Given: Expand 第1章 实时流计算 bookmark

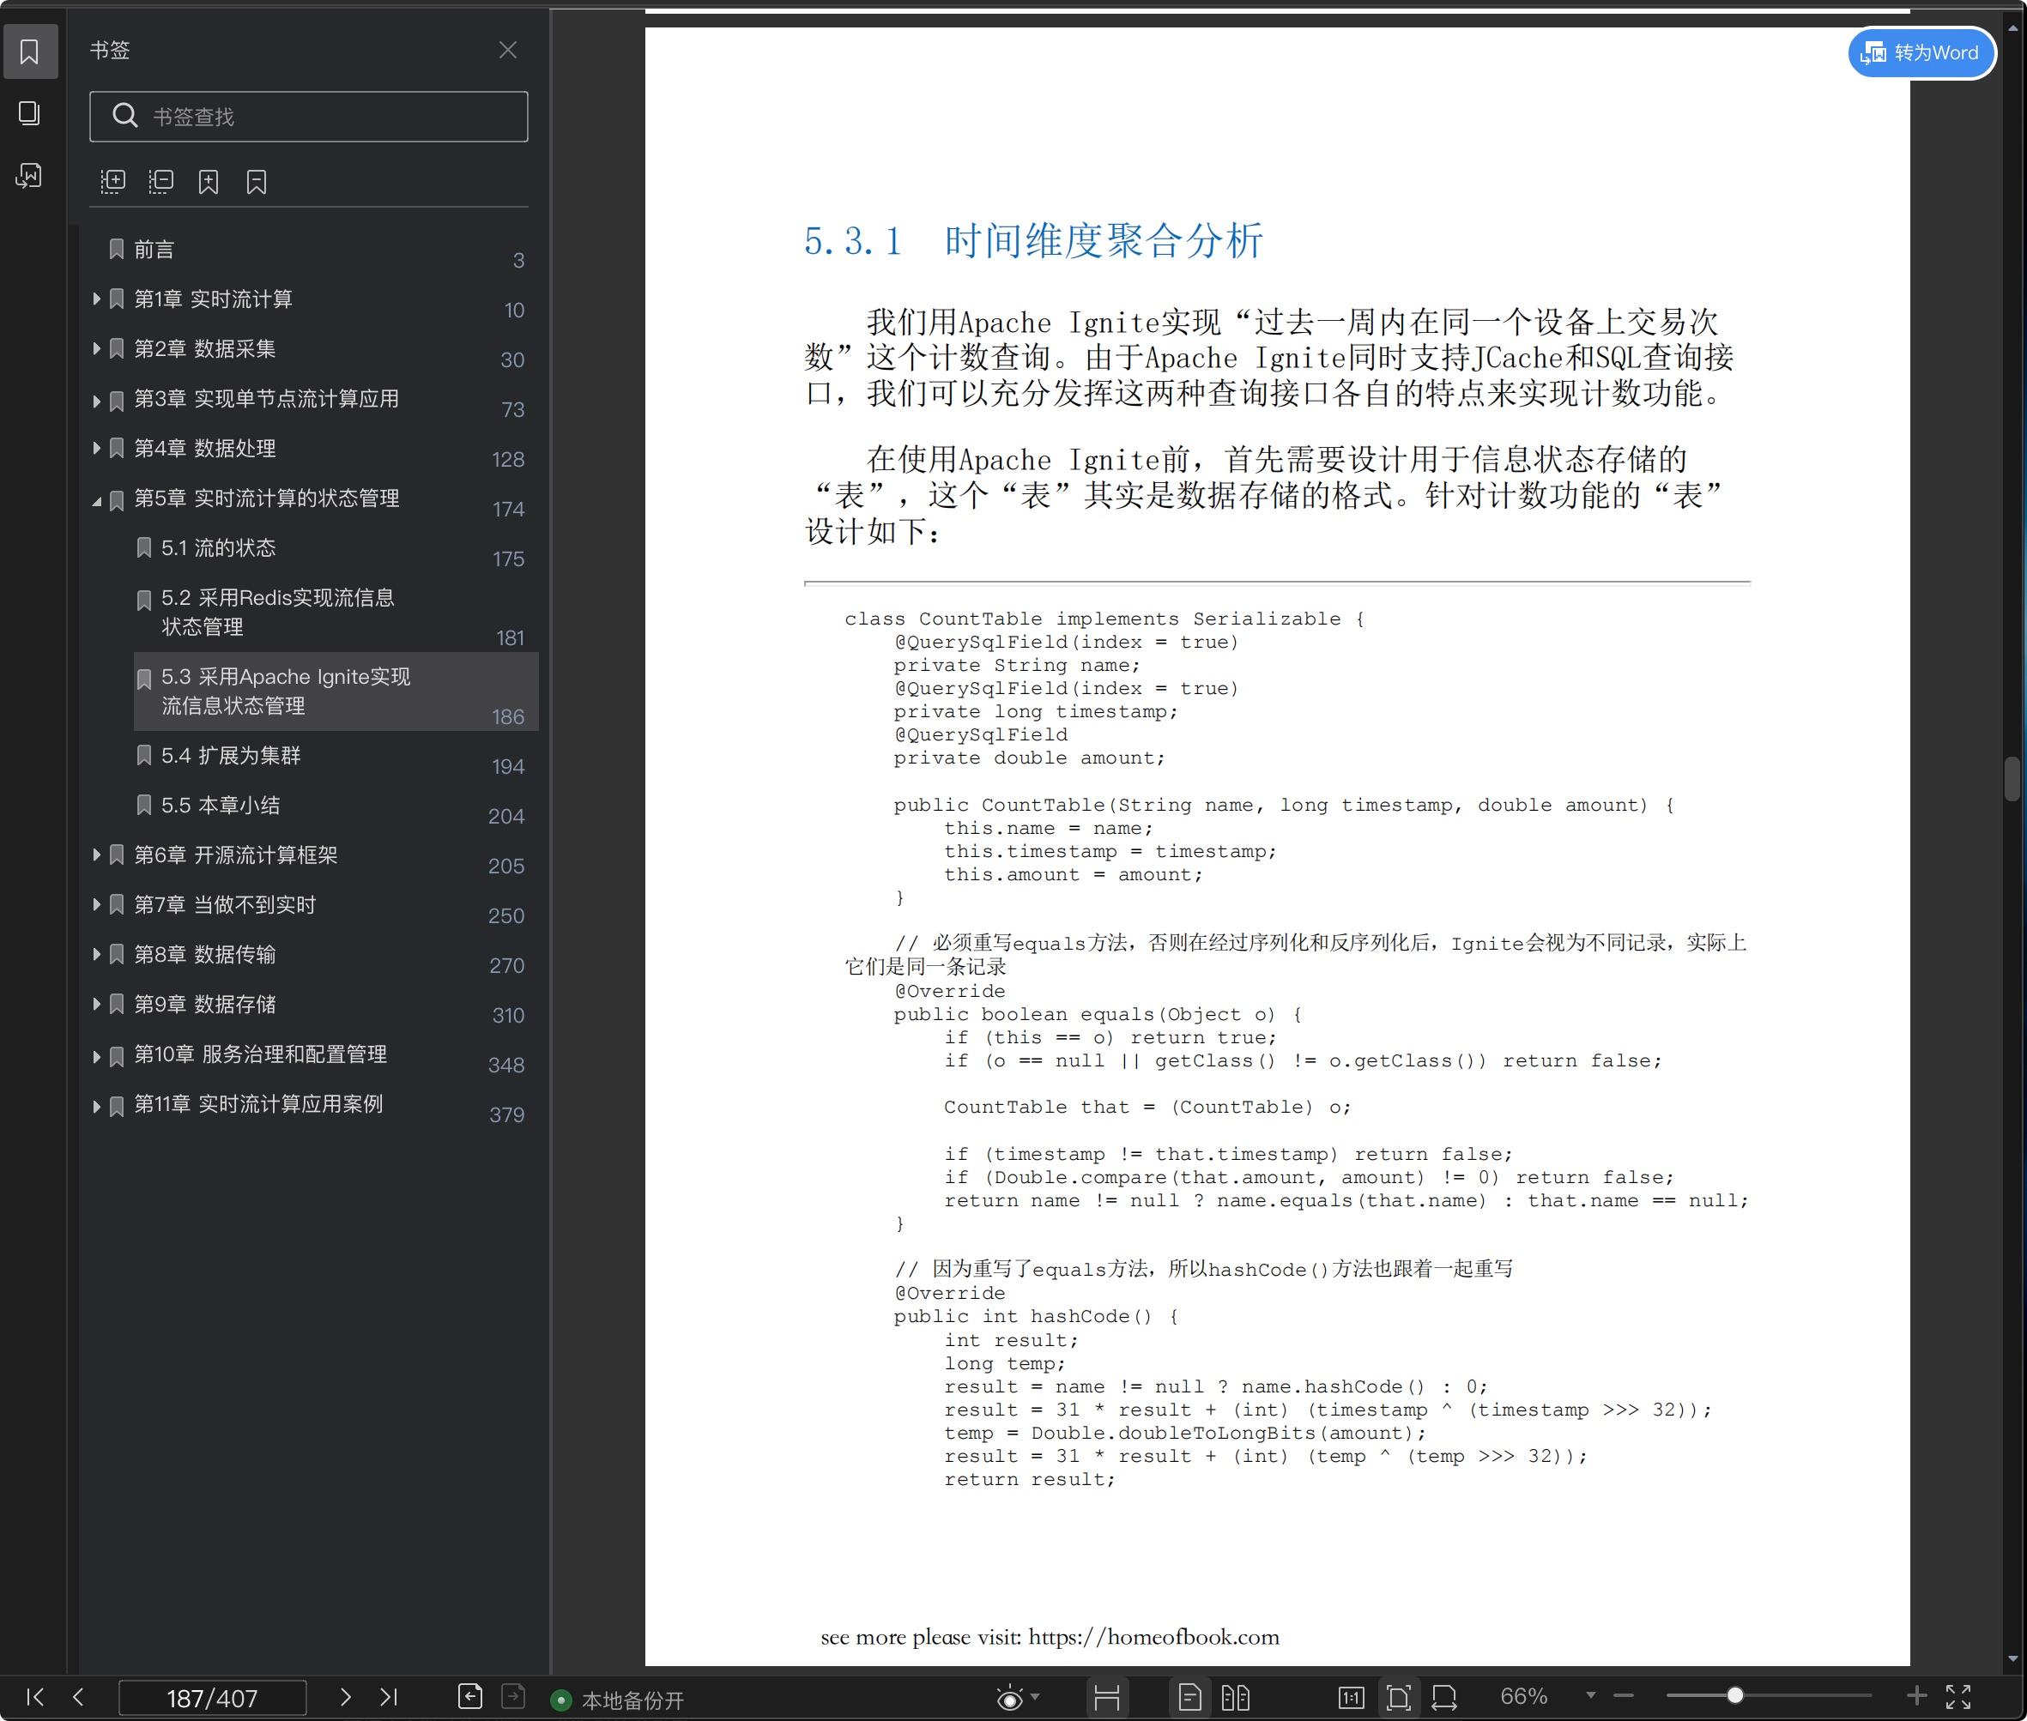Looking at the screenshot, I should 97,299.
